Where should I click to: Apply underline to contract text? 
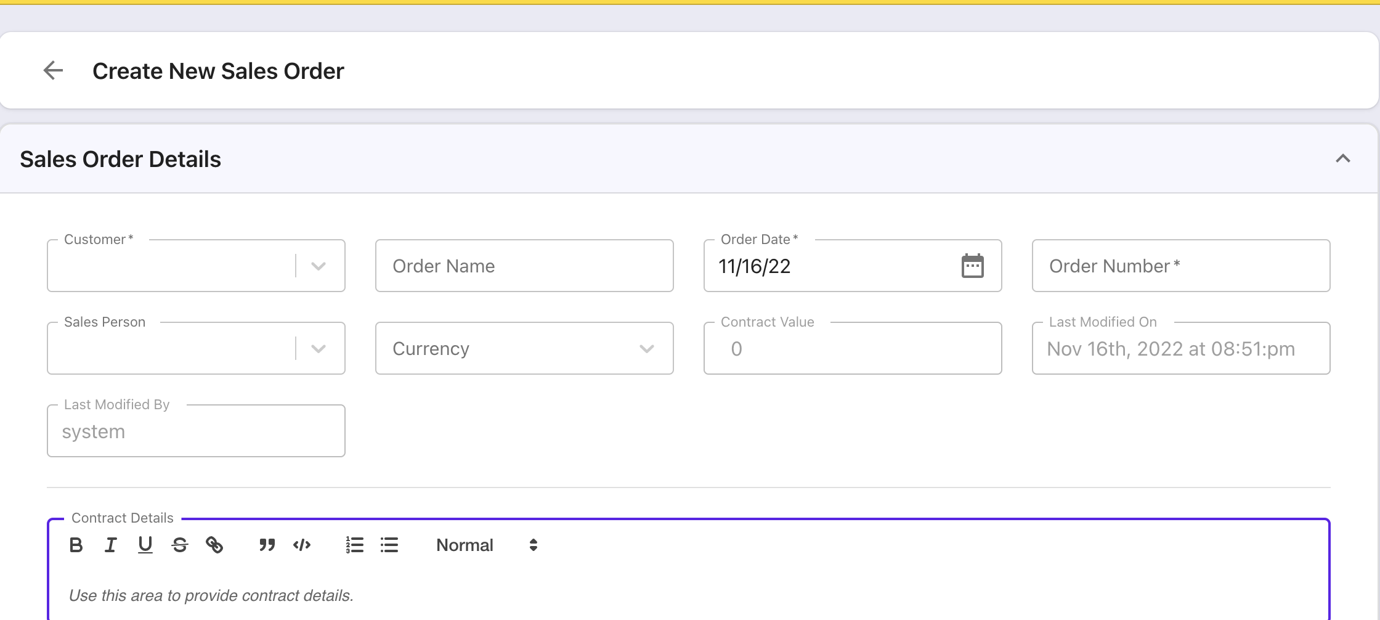145,545
